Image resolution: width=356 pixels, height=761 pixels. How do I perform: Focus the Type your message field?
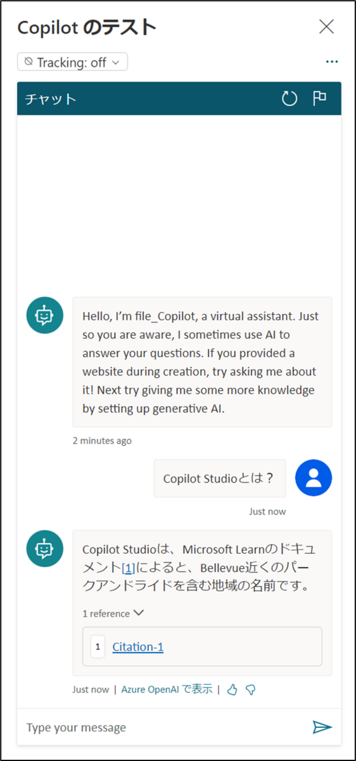[165, 727]
